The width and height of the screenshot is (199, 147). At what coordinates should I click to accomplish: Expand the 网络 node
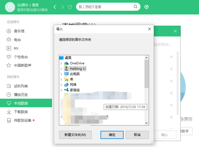tap(61, 85)
